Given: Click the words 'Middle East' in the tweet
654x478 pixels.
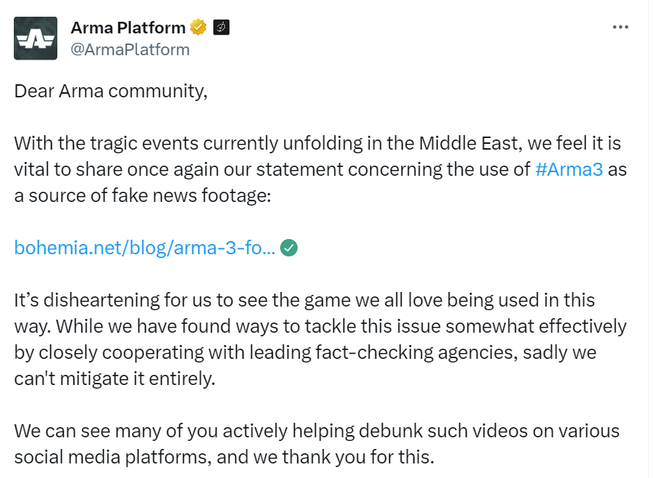Looking at the screenshot, I should coord(468,143).
